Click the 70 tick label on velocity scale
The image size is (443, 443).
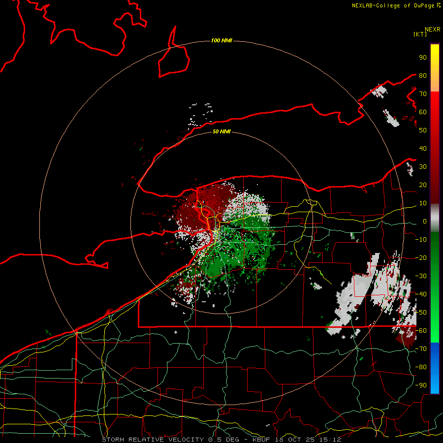click(x=423, y=94)
